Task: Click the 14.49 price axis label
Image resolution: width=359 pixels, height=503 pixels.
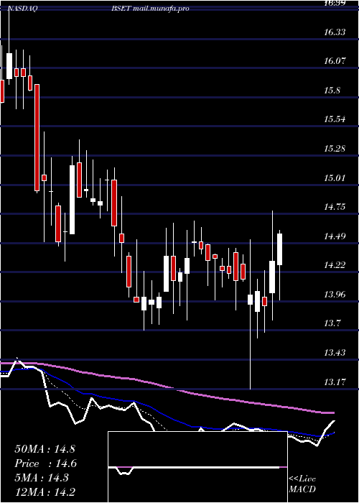Action: (335, 236)
